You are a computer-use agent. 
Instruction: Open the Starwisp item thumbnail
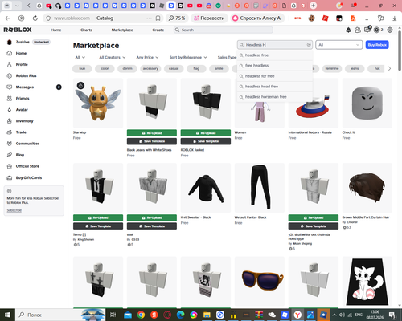point(98,103)
